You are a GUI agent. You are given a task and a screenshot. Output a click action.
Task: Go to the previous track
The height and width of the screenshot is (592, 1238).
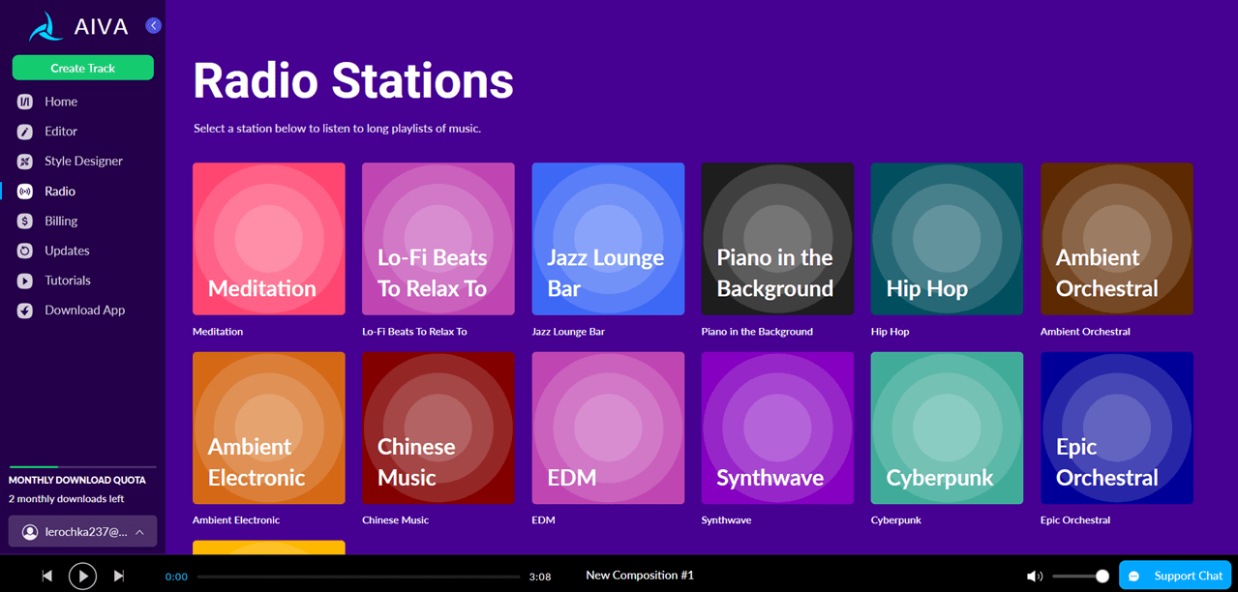(x=46, y=576)
